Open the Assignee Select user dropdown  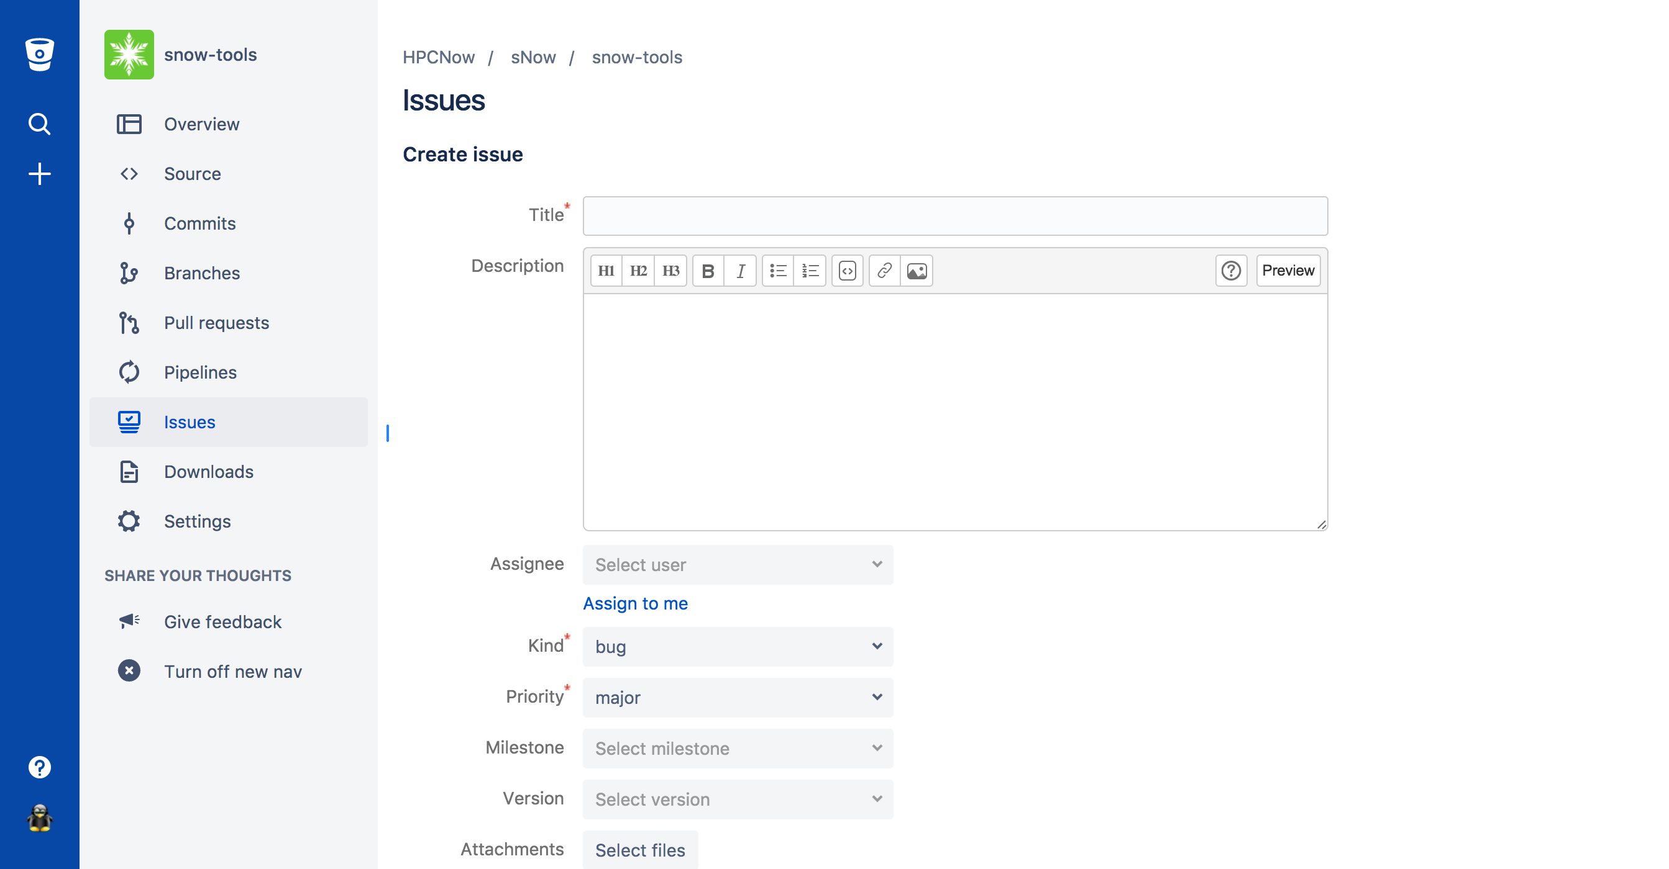[x=738, y=565]
